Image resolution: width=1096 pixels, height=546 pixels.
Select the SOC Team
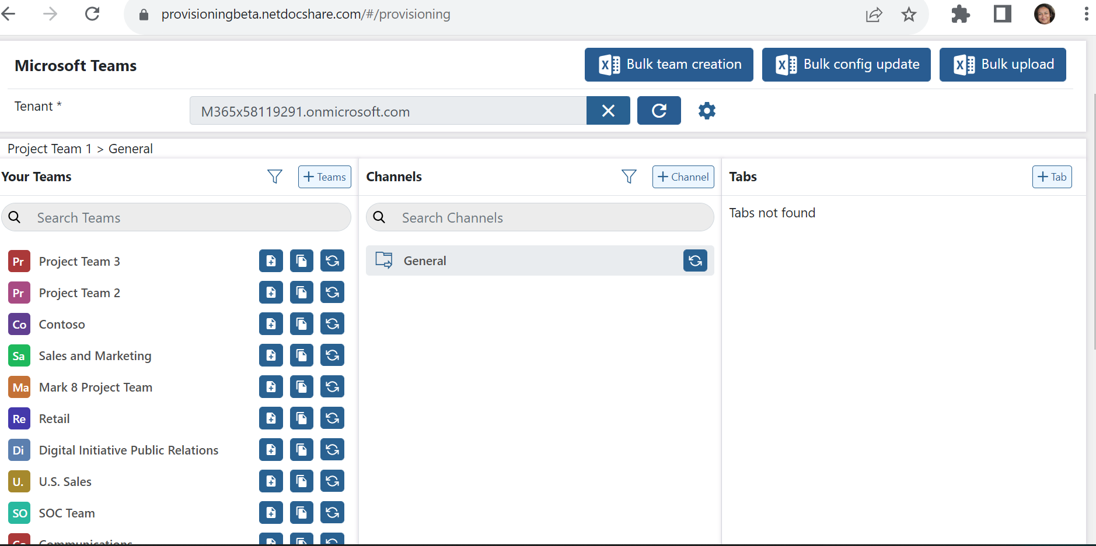point(67,513)
